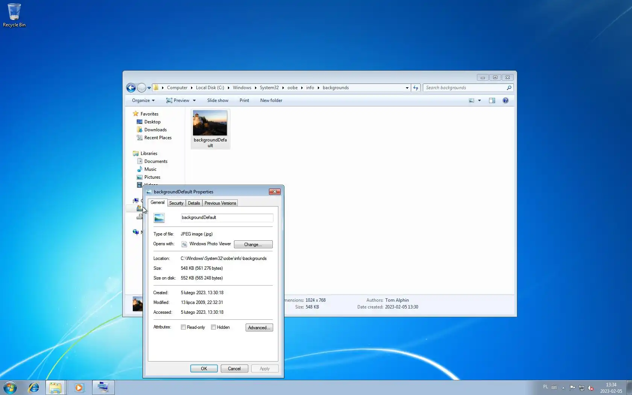Viewport: 632px width, 395px height.
Task: Click the Favorites star icon
Action: tap(136, 114)
